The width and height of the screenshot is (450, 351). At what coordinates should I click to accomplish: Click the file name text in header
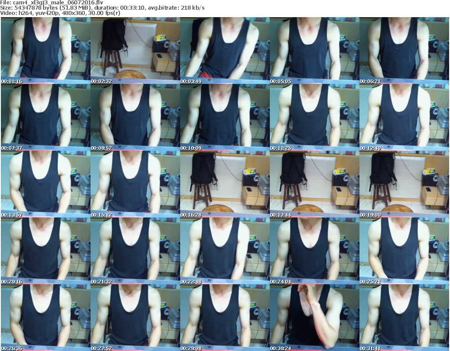45,3
